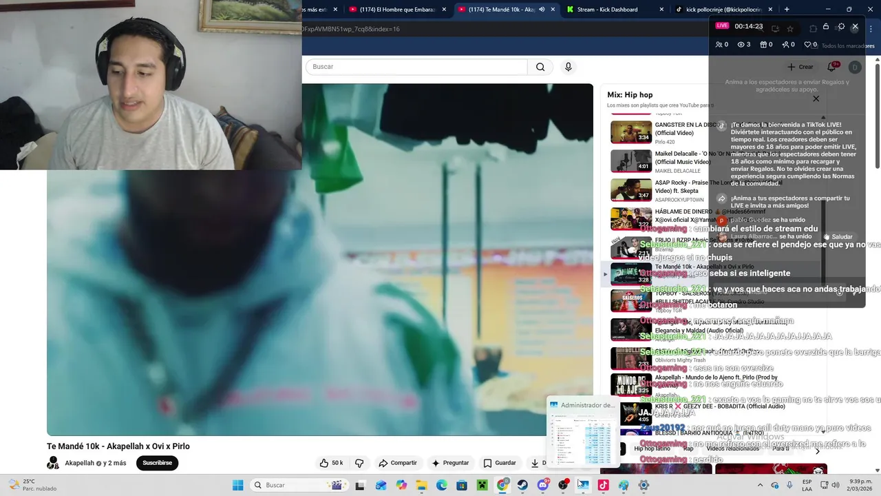Viewport: 881px width, 496px height.
Task: Open weather widget showing 25°C
Action: pyautogui.click(x=31, y=485)
